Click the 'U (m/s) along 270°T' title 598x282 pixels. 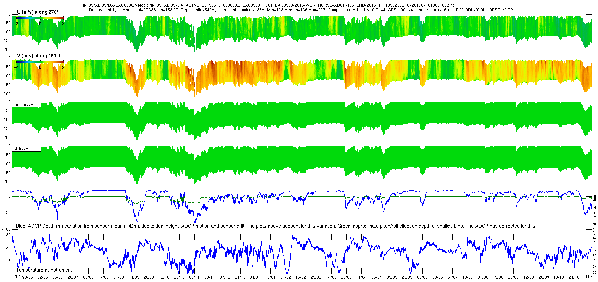coord(39,12)
